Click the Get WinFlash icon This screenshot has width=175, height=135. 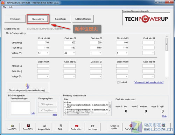tap(131, 126)
